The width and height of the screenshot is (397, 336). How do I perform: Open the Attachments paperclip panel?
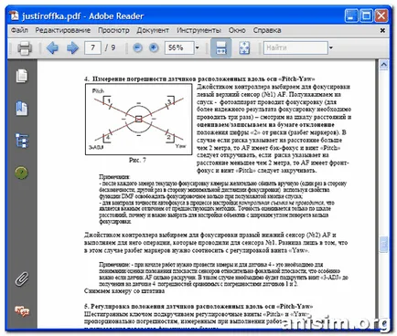[22, 278]
